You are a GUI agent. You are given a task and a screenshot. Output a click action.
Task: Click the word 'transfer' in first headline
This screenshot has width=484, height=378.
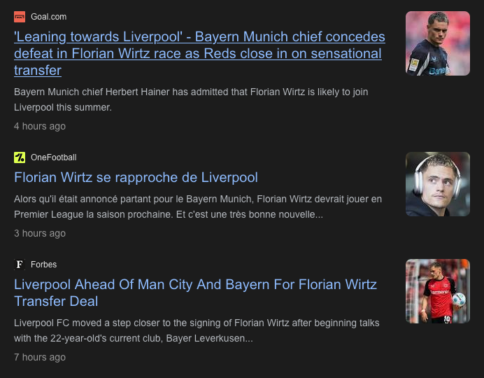pos(38,71)
